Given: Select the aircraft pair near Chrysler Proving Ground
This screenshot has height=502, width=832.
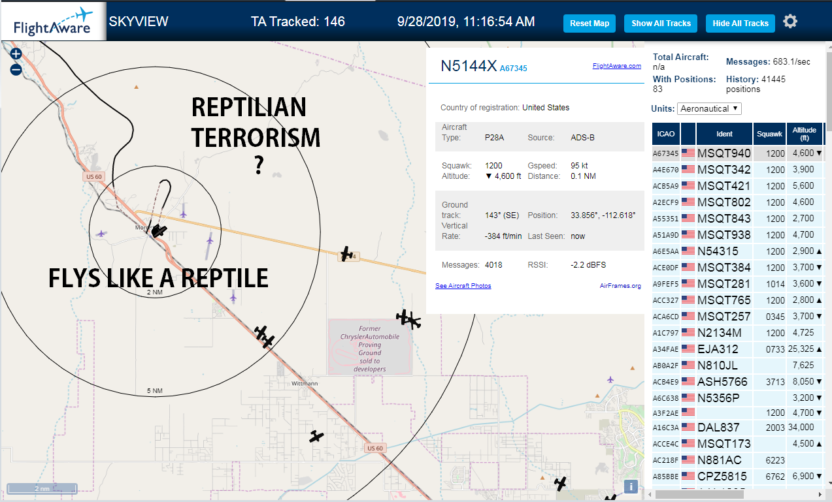Looking at the screenshot, I should (x=408, y=319).
